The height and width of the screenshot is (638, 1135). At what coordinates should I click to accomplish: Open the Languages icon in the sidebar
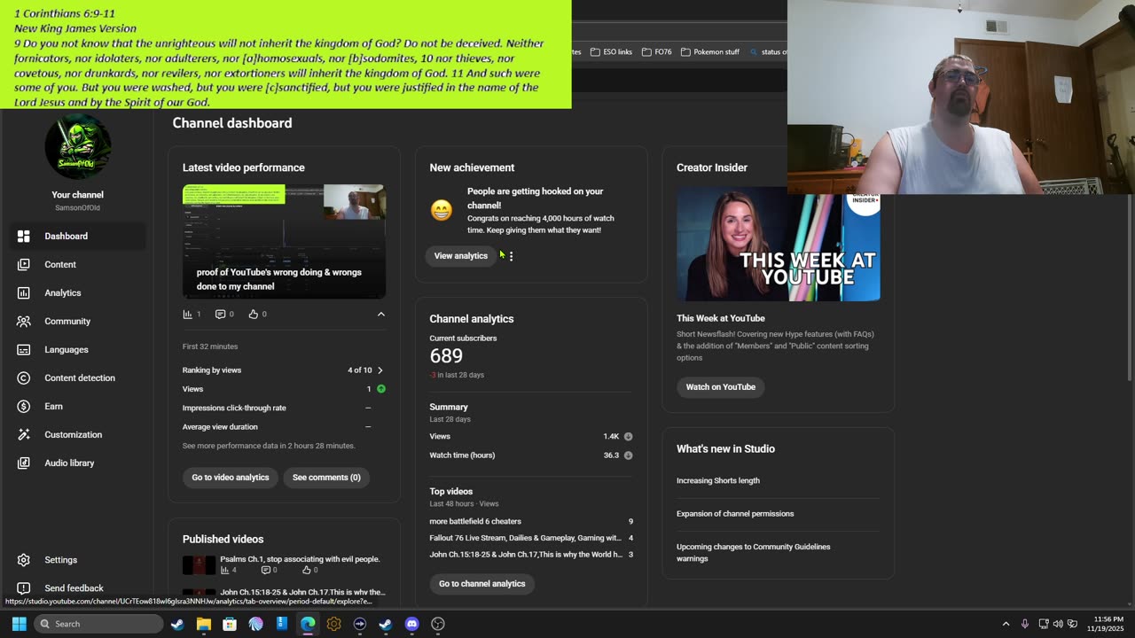pyautogui.click(x=24, y=349)
